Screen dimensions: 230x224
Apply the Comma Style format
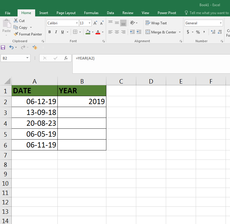(204, 32)
